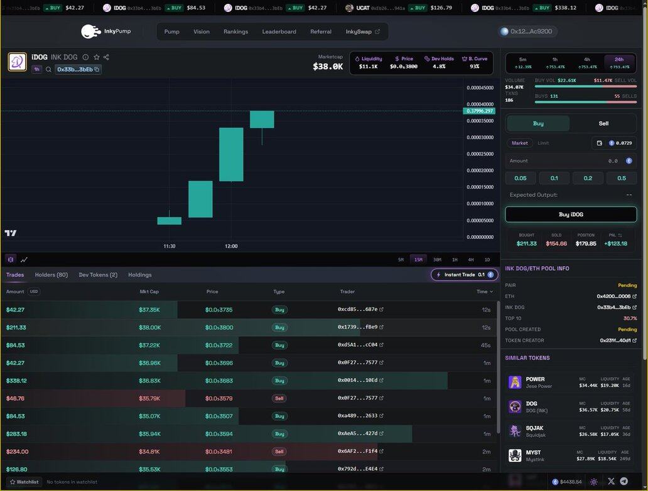Set amount preset 0.05
Image resolution: width=648 pixels, height=491 pixels.
[521, 178]
